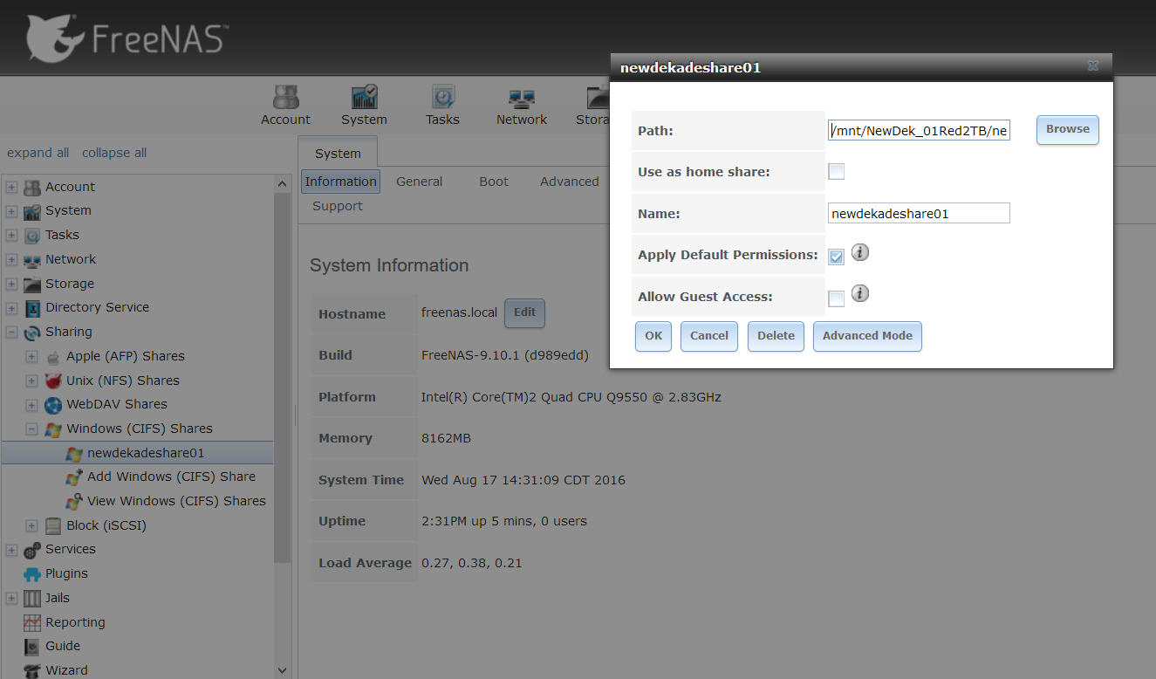Uncheck Apply Default Permissions checkbox
Viewport: 1156px width, 679px height.
(836, 257)
